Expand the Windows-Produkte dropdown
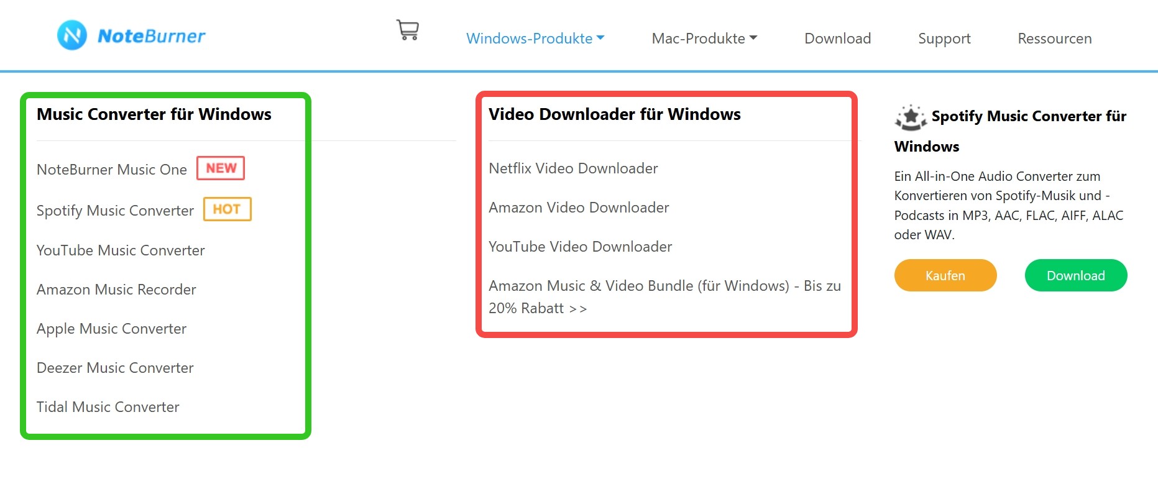This screenshot has height=494, width=1158. (535, 39)
